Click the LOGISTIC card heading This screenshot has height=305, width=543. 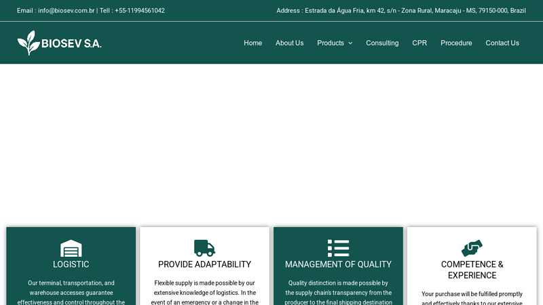(x=71, y=264)
